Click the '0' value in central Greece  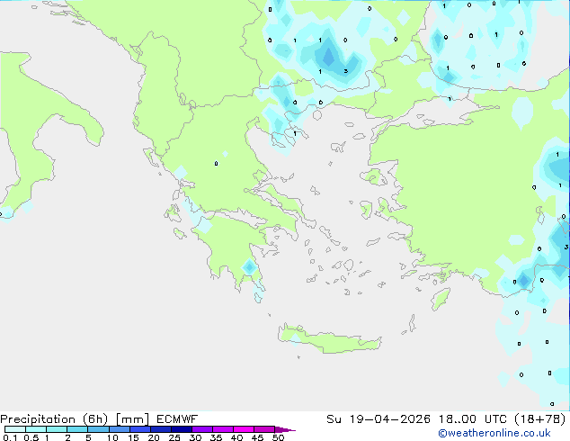(x=217, y=164)
